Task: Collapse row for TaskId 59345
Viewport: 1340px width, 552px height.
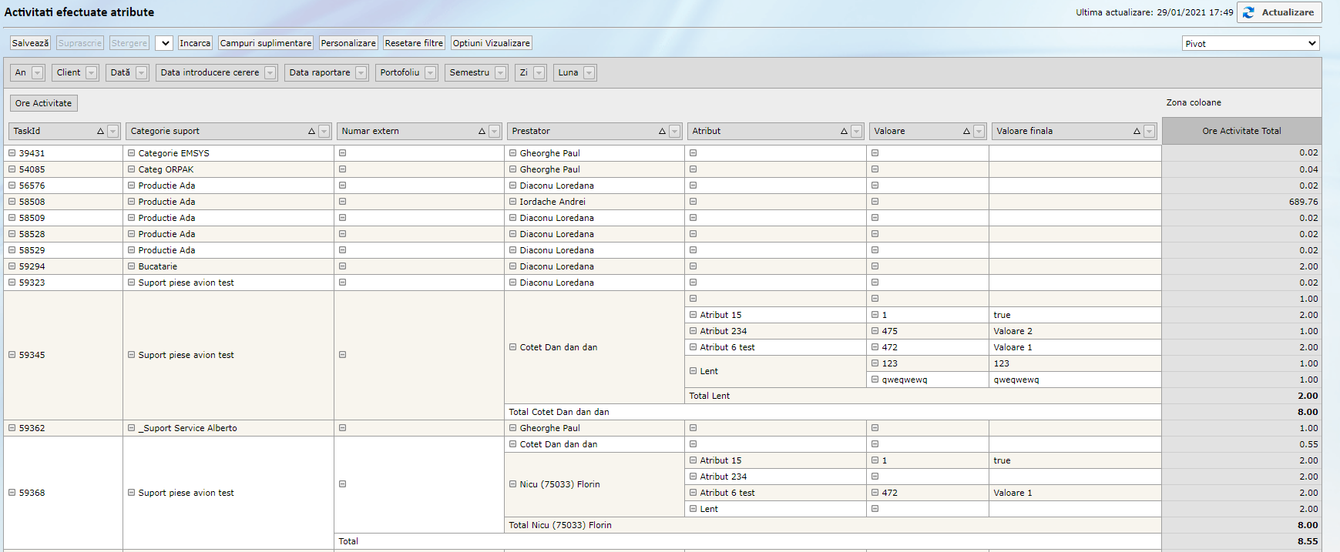Action: click(12, 355)
